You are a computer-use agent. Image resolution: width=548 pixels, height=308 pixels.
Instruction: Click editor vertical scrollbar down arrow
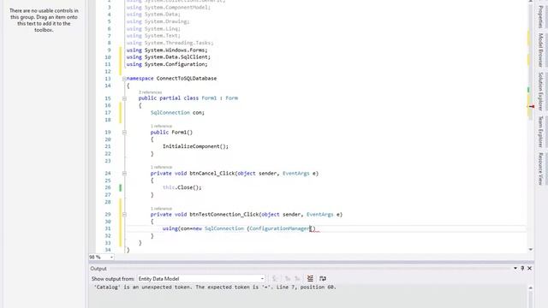point(531,249)
